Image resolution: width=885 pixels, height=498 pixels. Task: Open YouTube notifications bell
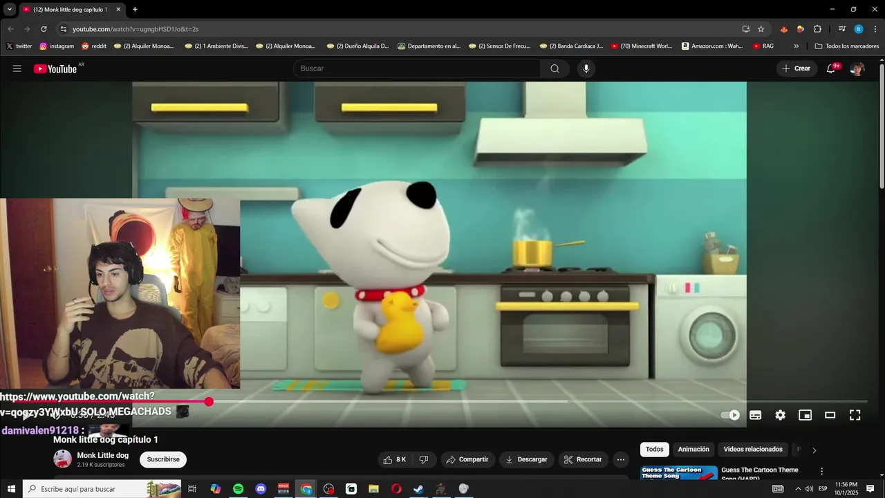(831, 68)
